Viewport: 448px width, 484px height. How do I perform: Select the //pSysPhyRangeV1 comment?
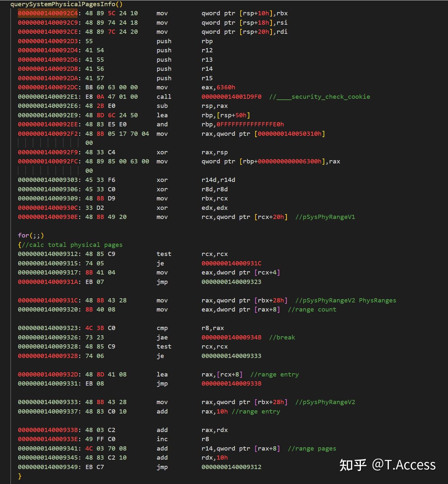[x=325, y=217]
